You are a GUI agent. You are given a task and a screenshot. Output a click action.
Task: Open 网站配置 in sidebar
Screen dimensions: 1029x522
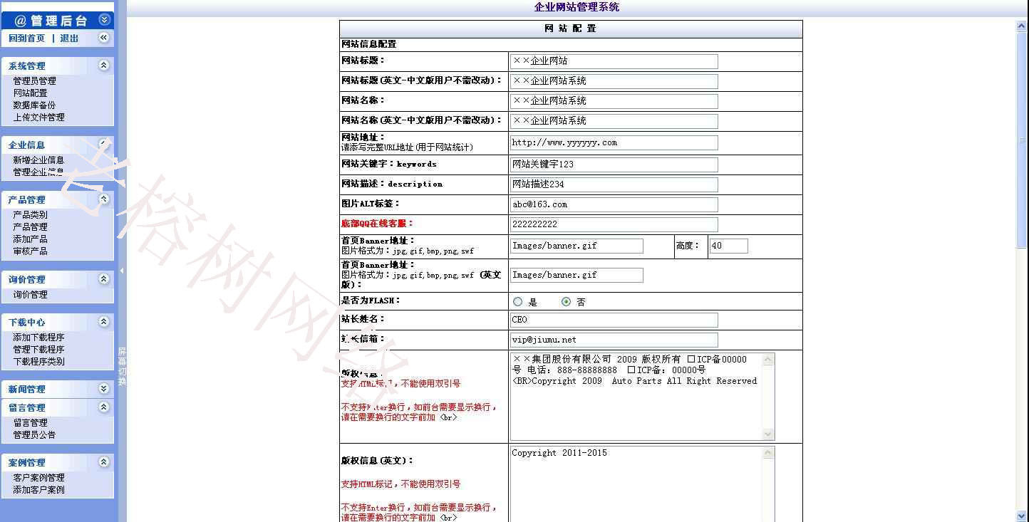coord(30,93)
